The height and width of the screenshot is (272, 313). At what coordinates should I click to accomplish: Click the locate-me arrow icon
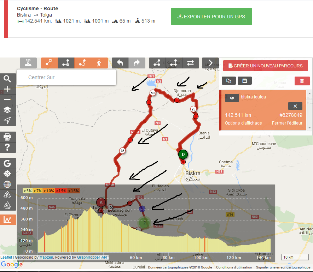click(x=7, y=120)
